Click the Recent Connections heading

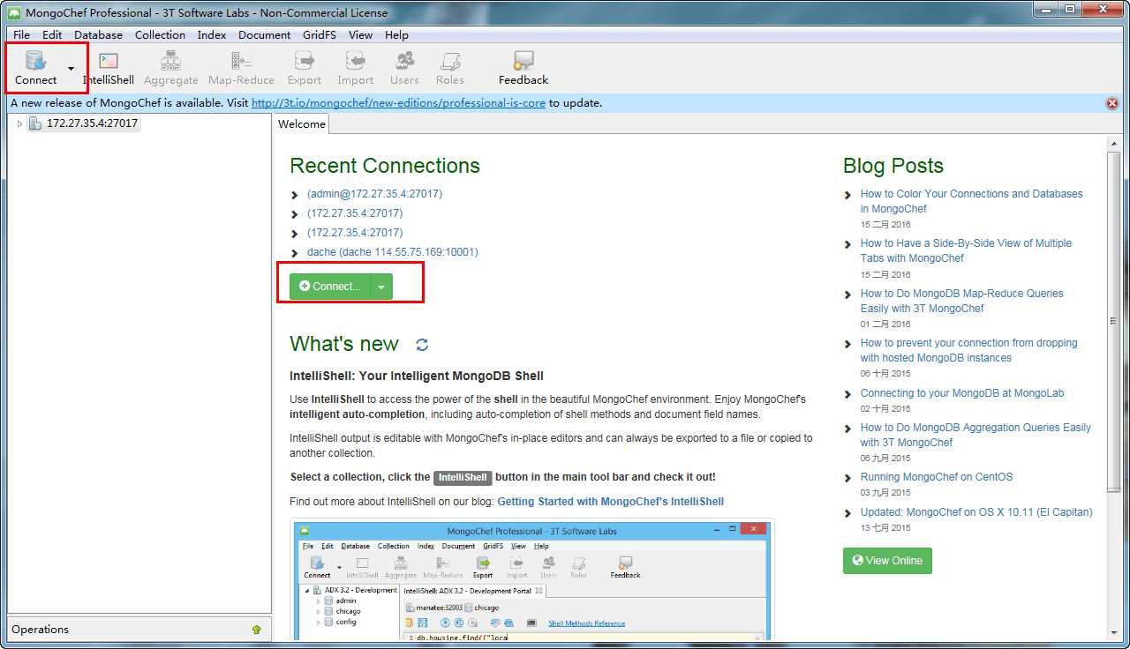pos(385,166)
